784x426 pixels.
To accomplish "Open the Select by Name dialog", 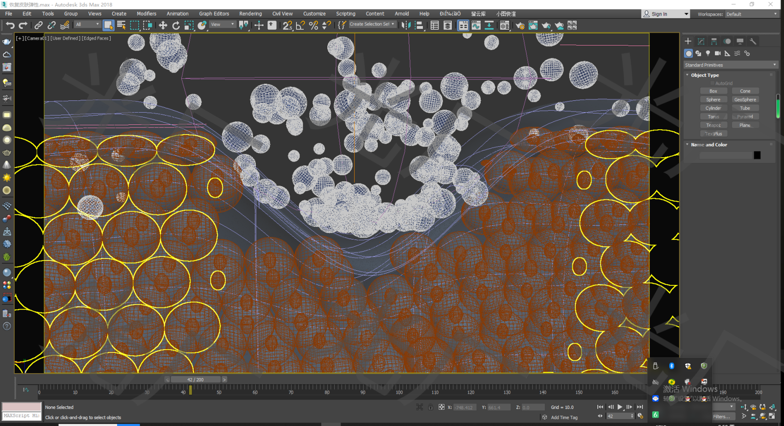I will pyautogui.click(x=121, y=25).
